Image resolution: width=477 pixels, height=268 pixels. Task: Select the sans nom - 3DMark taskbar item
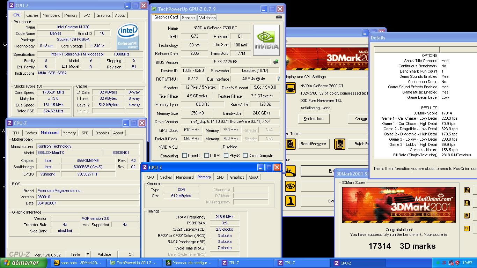point(78,263)
